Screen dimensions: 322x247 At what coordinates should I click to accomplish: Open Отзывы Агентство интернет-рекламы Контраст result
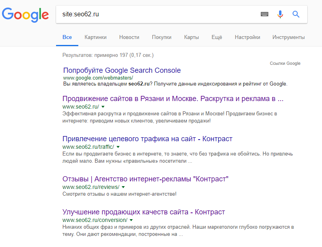[x=145, y=179]
